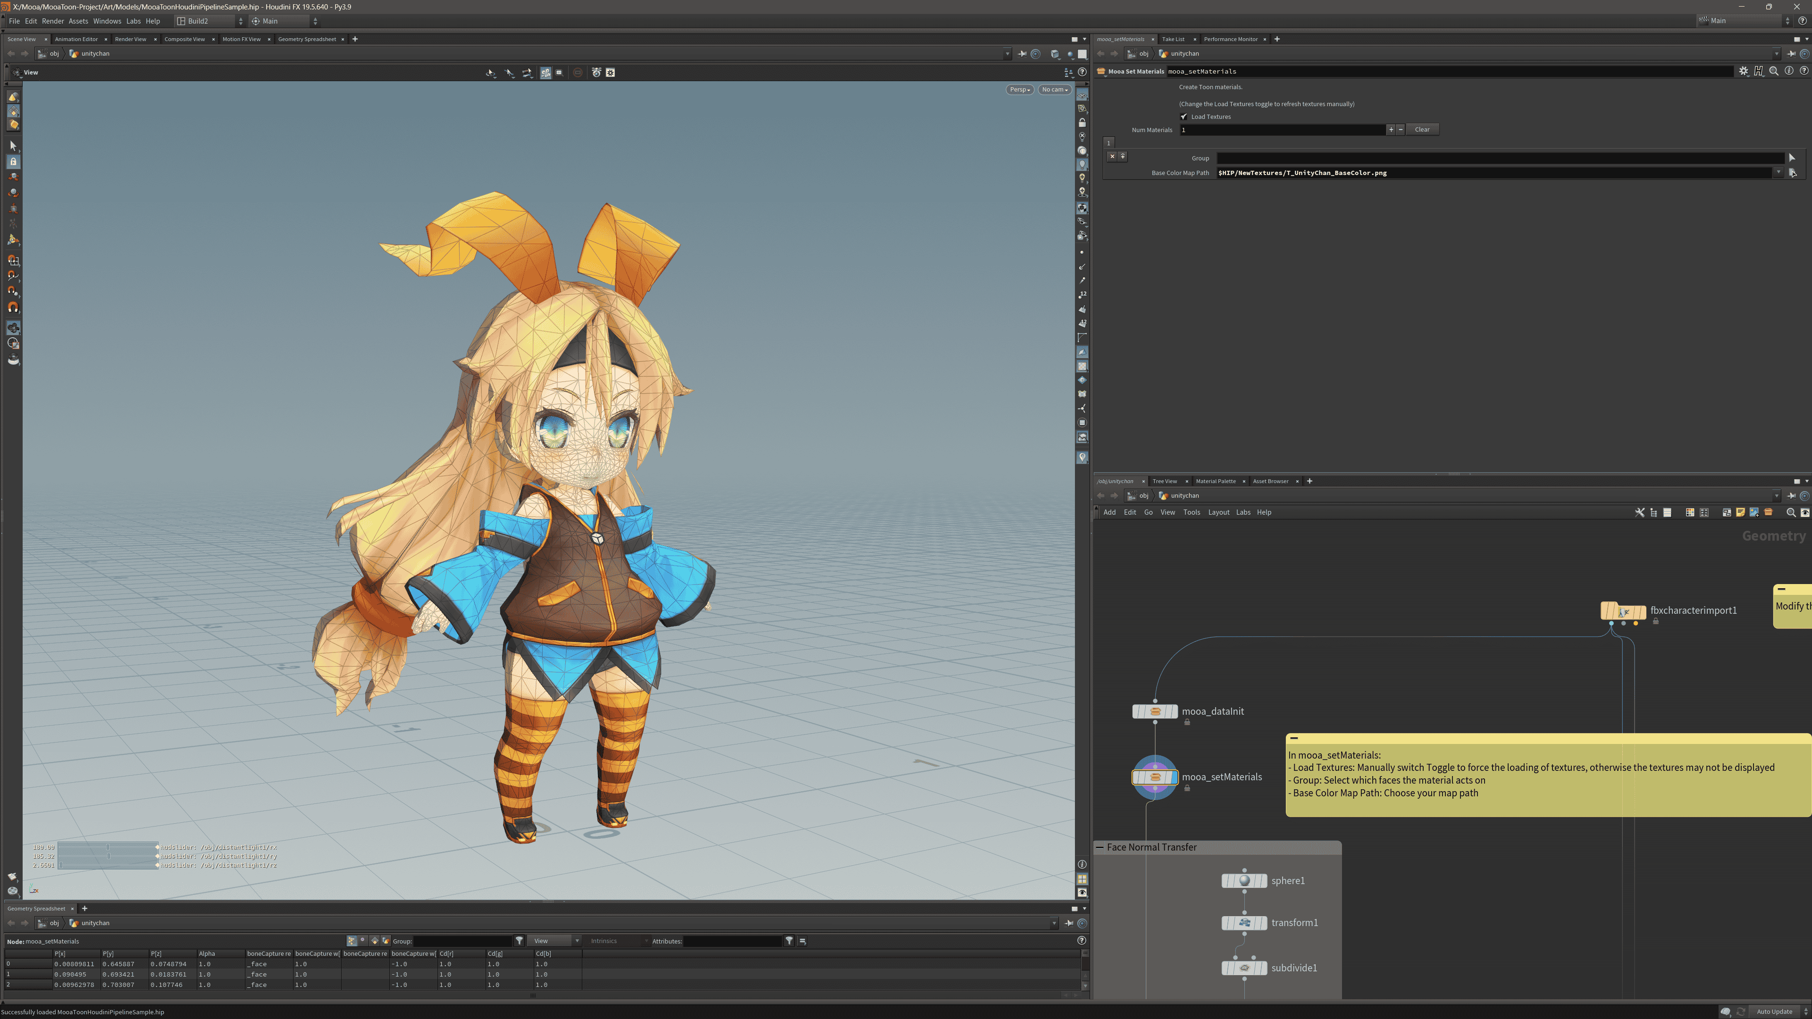Open help for Mooa Set Materials node
Screen dimensions: 1812x1019
1804,71
